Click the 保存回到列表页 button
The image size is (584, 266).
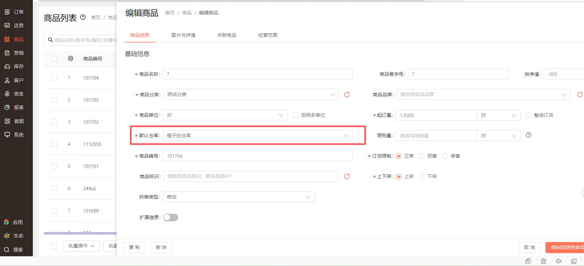[565, 247]
